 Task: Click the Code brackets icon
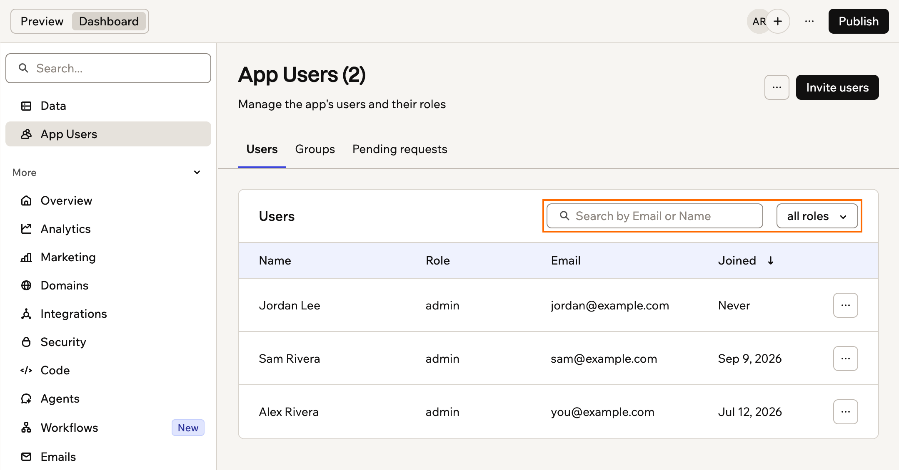(26, 370)
